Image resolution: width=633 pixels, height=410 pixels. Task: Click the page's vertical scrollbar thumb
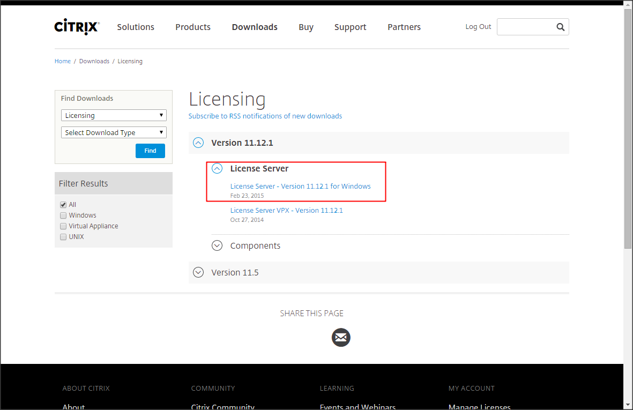tap(628, 129)
